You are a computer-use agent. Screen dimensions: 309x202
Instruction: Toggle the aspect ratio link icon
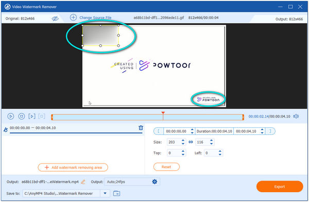click(x=191, y=142)
